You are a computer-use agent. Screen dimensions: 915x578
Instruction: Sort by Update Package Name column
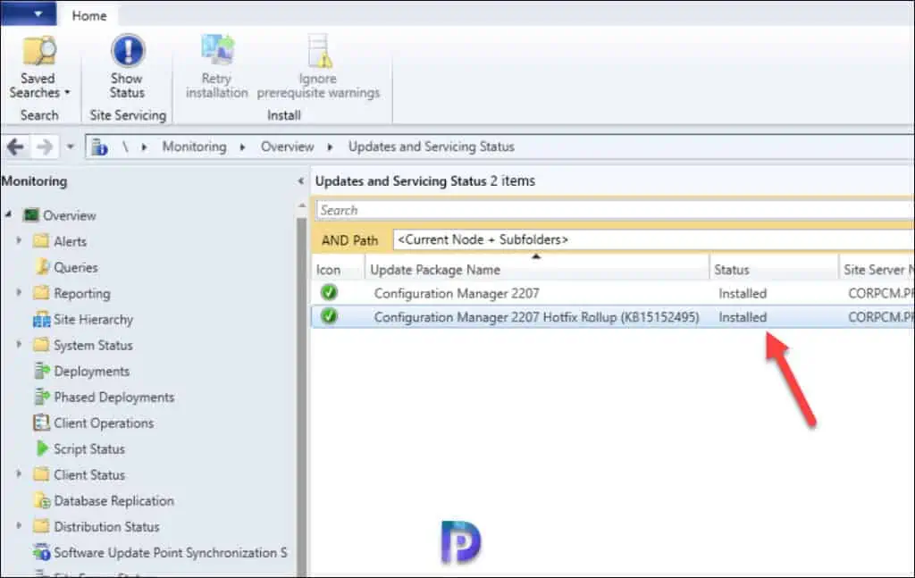537,270
